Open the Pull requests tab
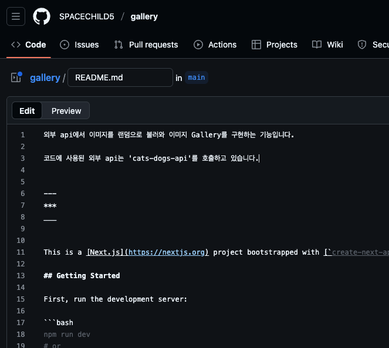The width and height of the screenshot is (389, 348). coord(146,45)
